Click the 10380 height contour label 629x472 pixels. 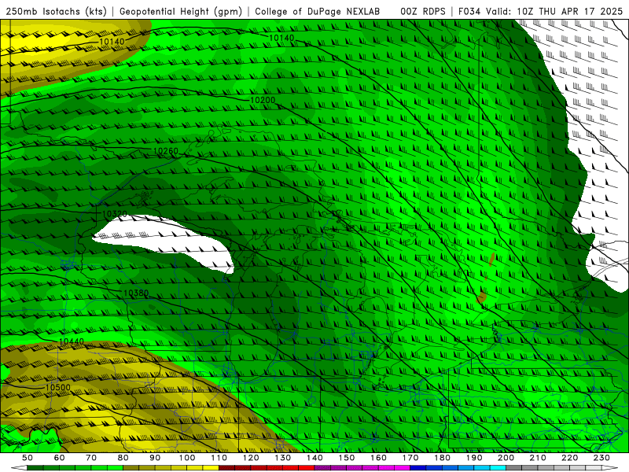(x=136, y=293)
